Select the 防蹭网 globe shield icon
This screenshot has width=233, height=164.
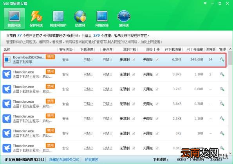(80, 18)
